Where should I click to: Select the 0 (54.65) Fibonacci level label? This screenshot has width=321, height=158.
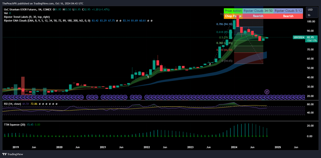click(227, 61)
